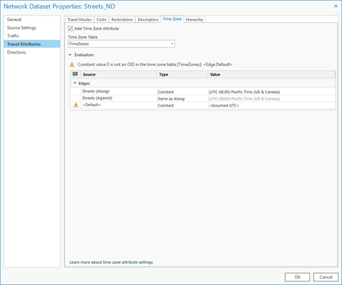The width and height of the screenshot is (342, 285).
Task: Click the warning icon in the Default row
Action: pyautogui.click(x=75, y=105)
